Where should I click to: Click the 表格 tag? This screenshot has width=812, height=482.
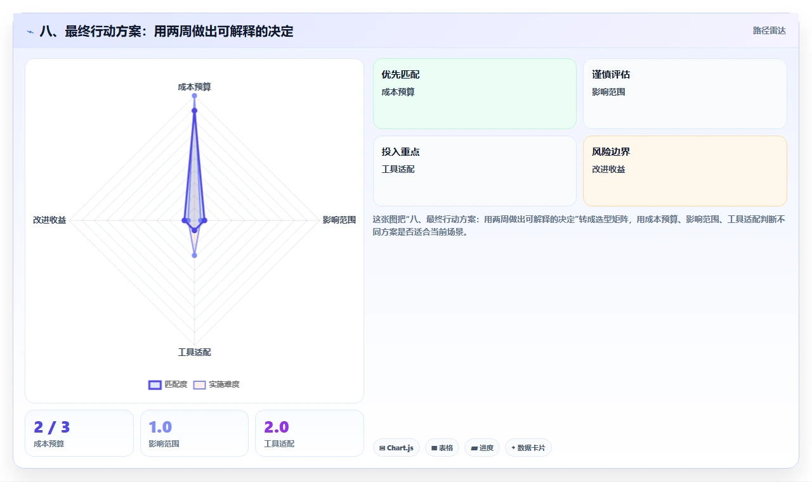[x=442, y=448]
